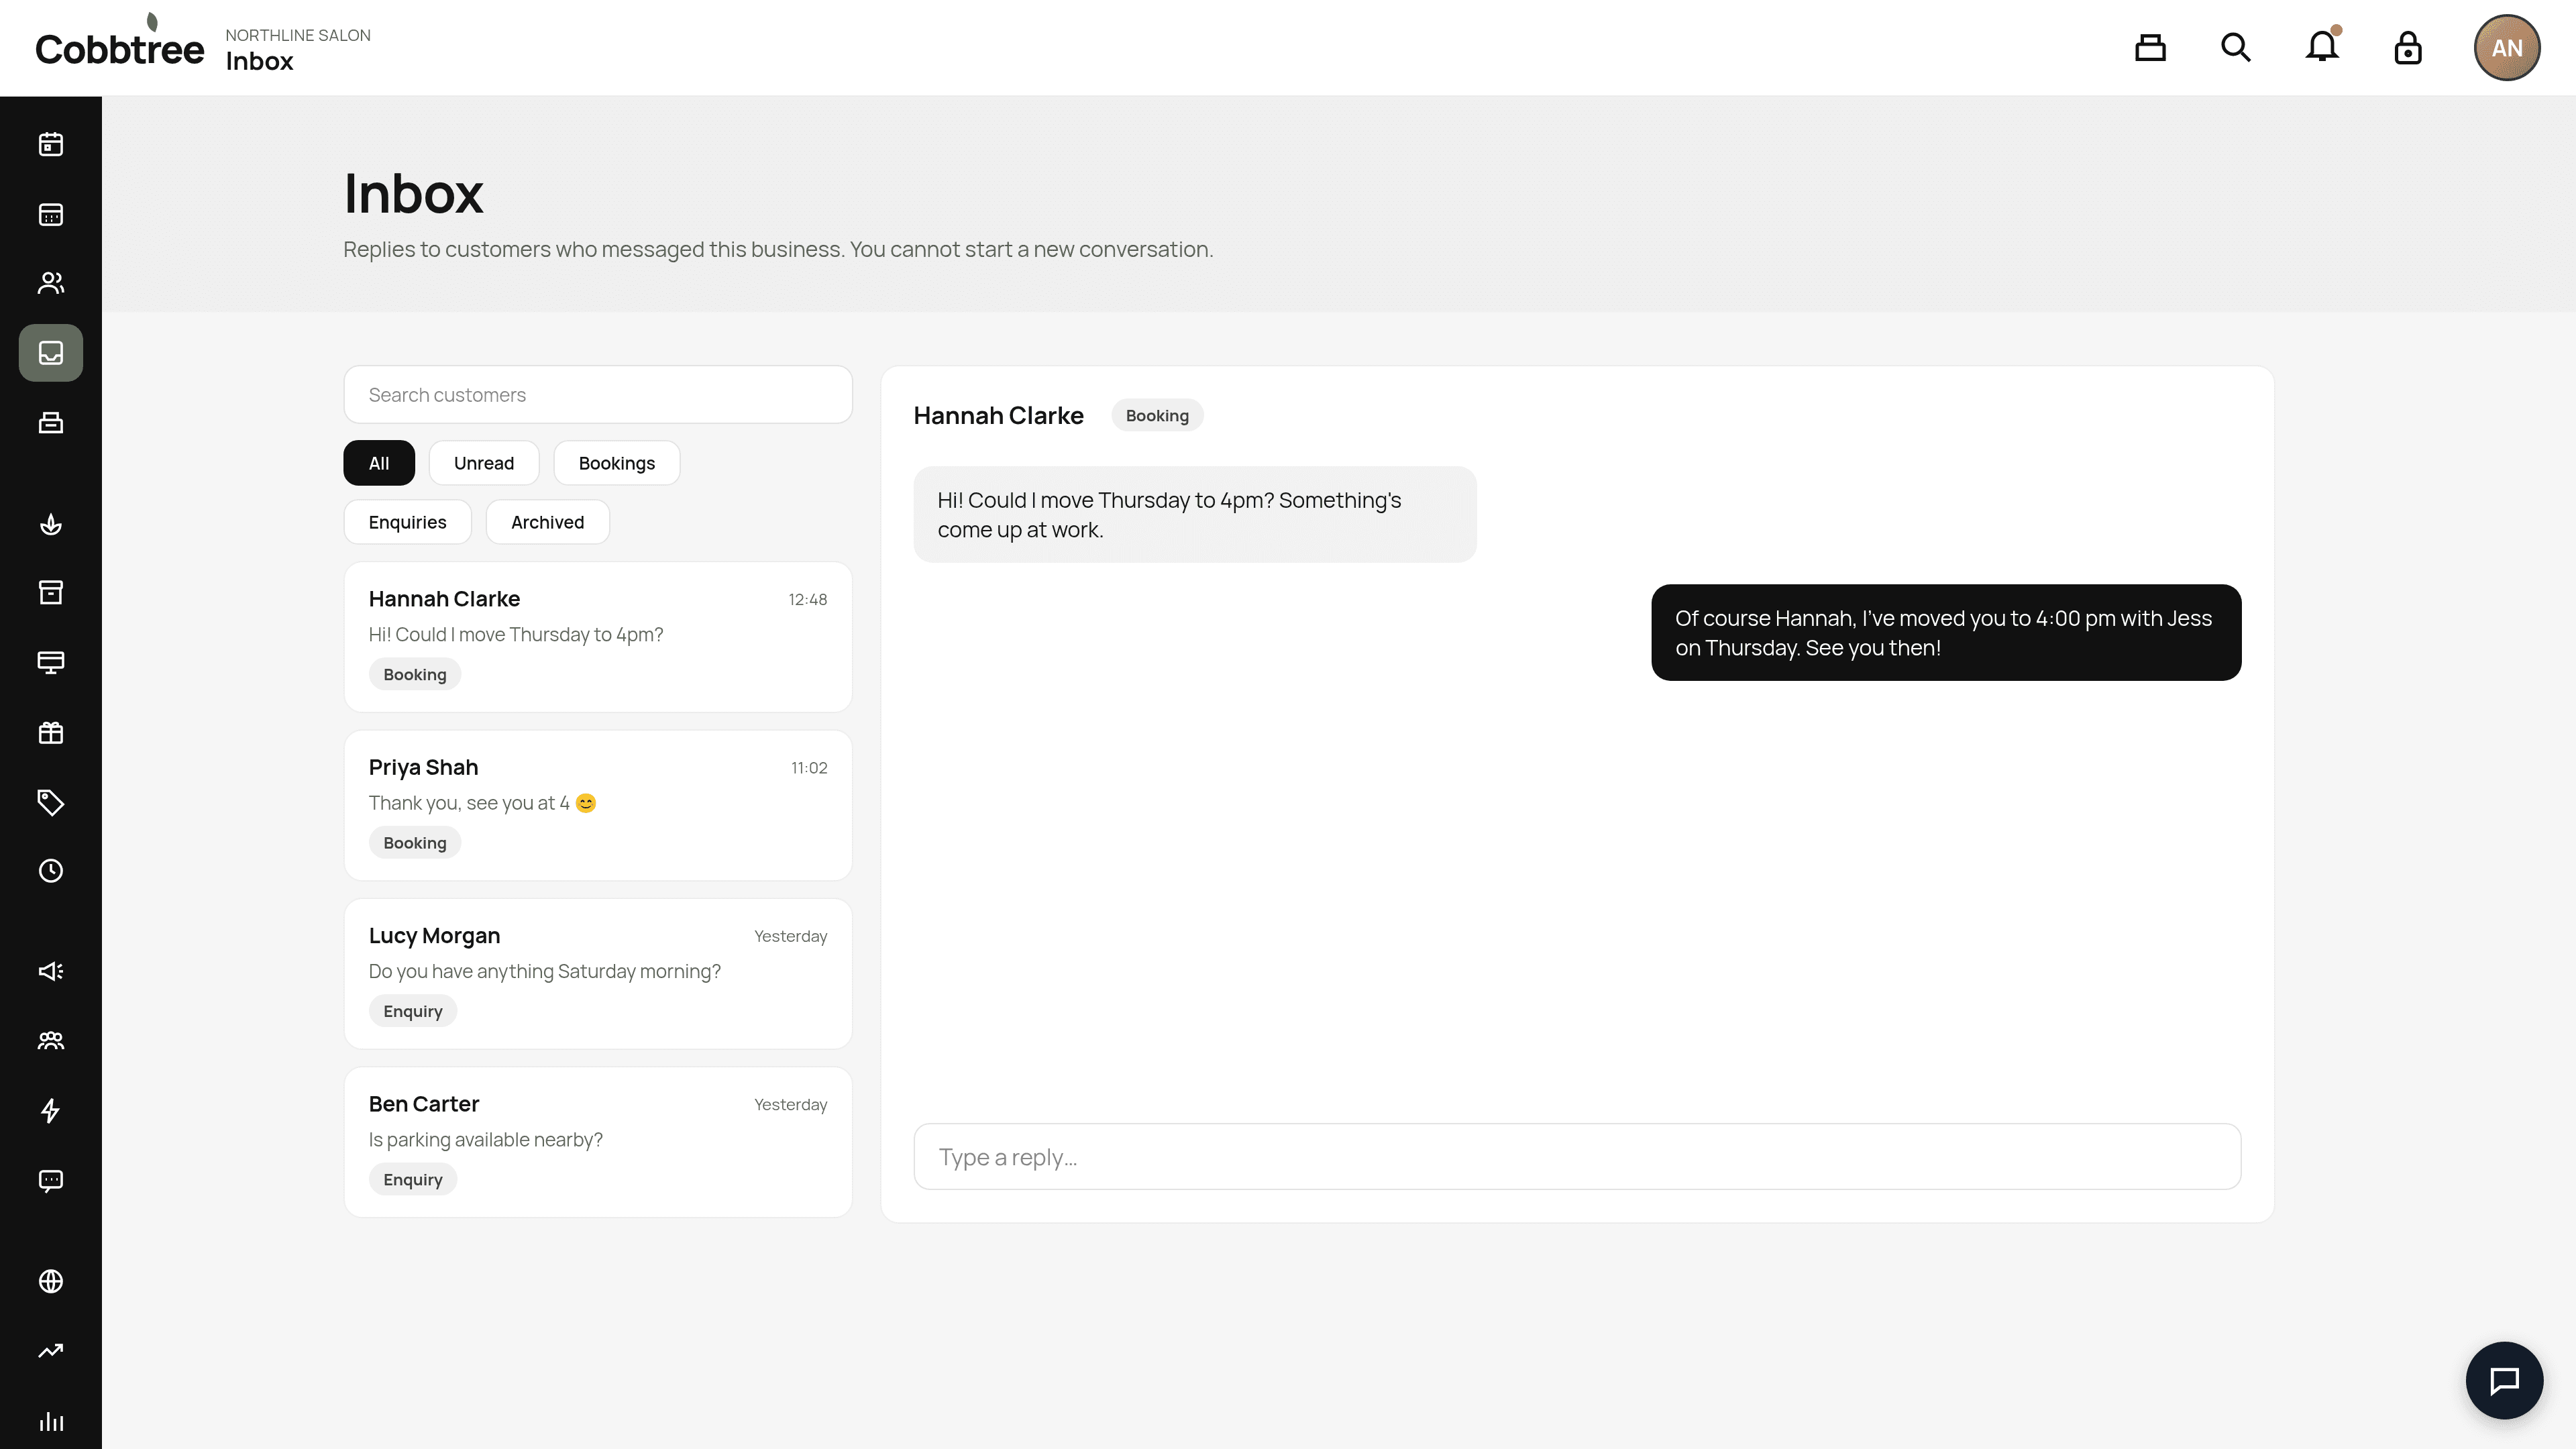Open the lock icon in header

click(2408, 47)
